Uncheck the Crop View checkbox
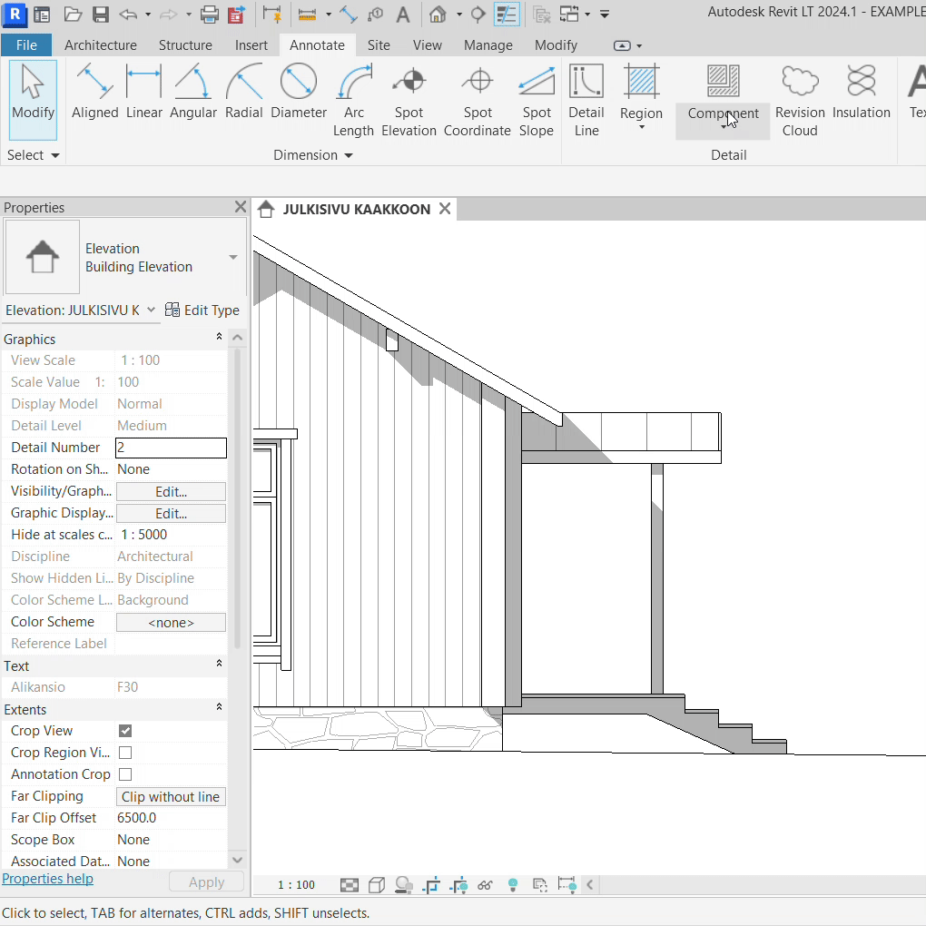926x926 pixels. [125, 731]
